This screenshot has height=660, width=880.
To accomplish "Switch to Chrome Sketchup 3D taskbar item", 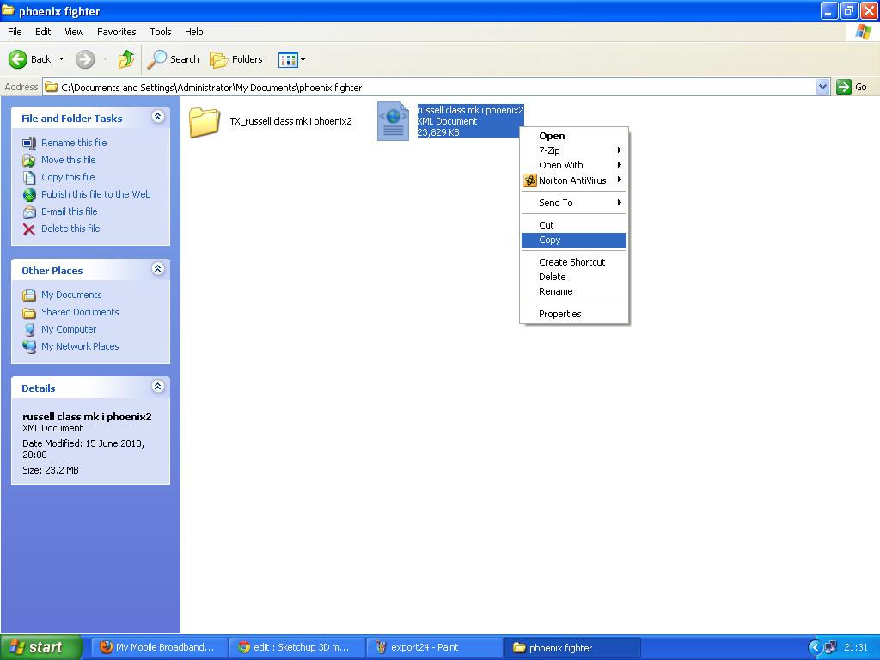I will click(297, 647).
